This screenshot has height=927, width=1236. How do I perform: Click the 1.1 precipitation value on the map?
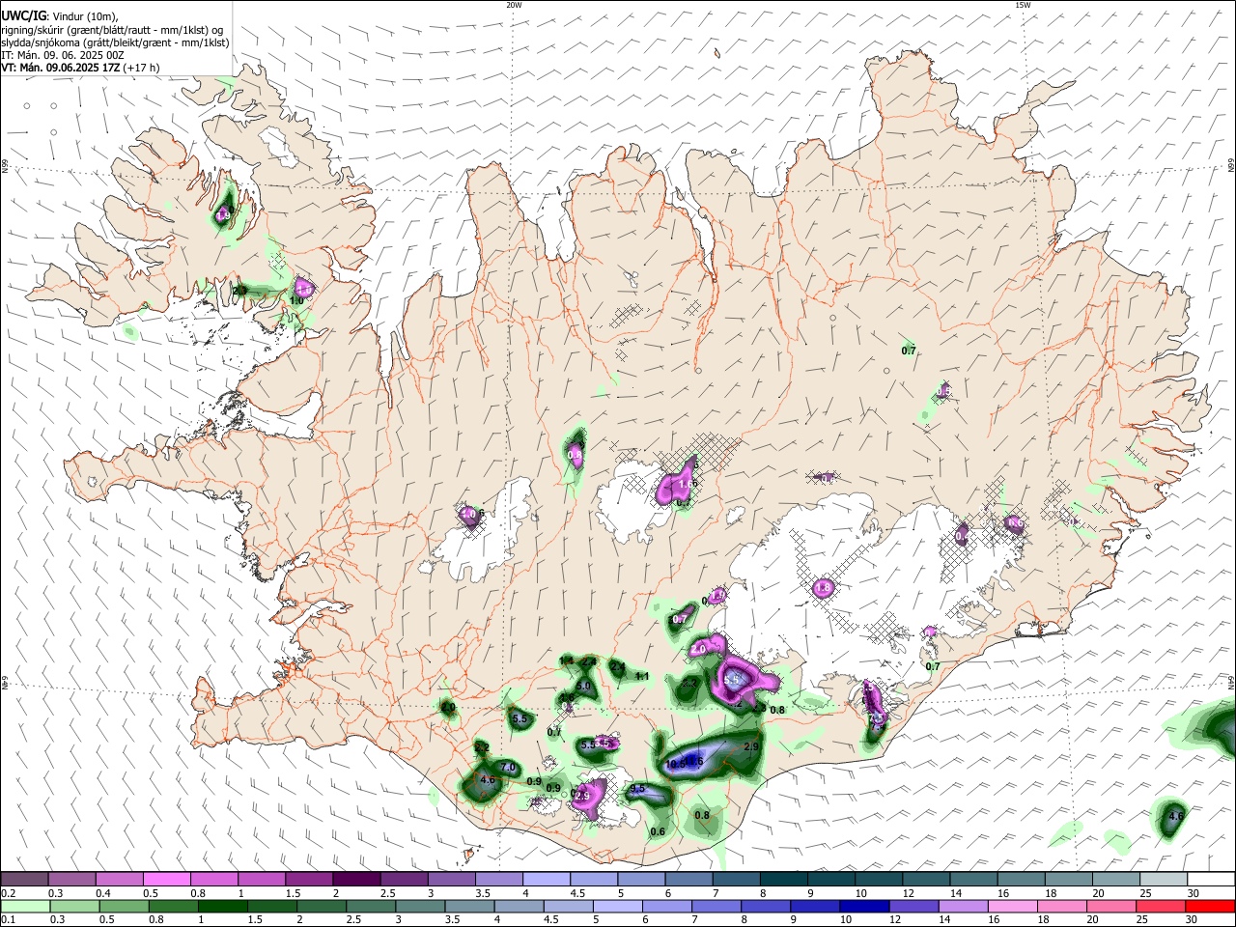click(x=642, y=676)
